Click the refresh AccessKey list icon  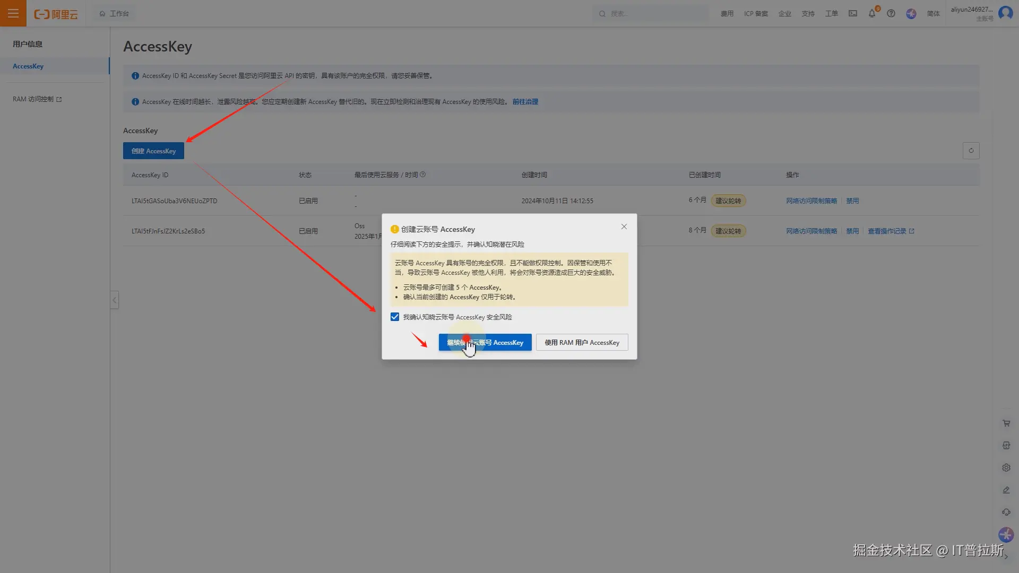pos(971,151)
